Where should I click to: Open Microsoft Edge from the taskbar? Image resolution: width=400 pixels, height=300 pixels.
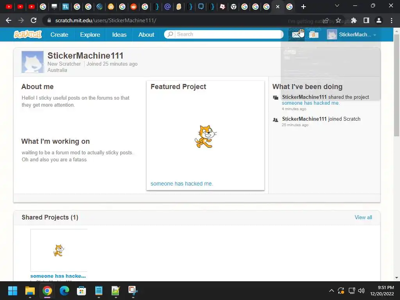pos(64,291)
